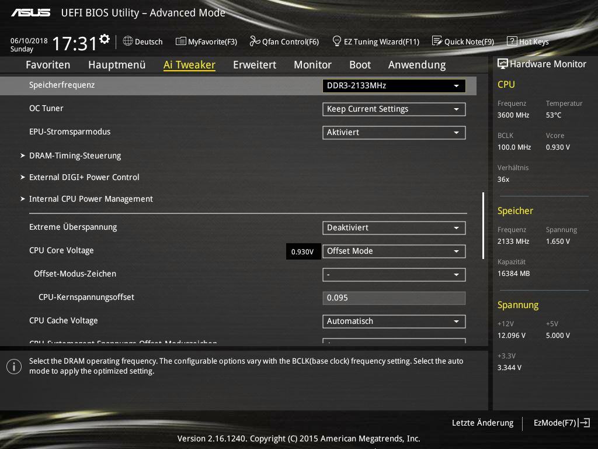Click the CPU-Kernspannungsoffset label
This screenshot has width=598, height=449.
[x=86, y=297]
